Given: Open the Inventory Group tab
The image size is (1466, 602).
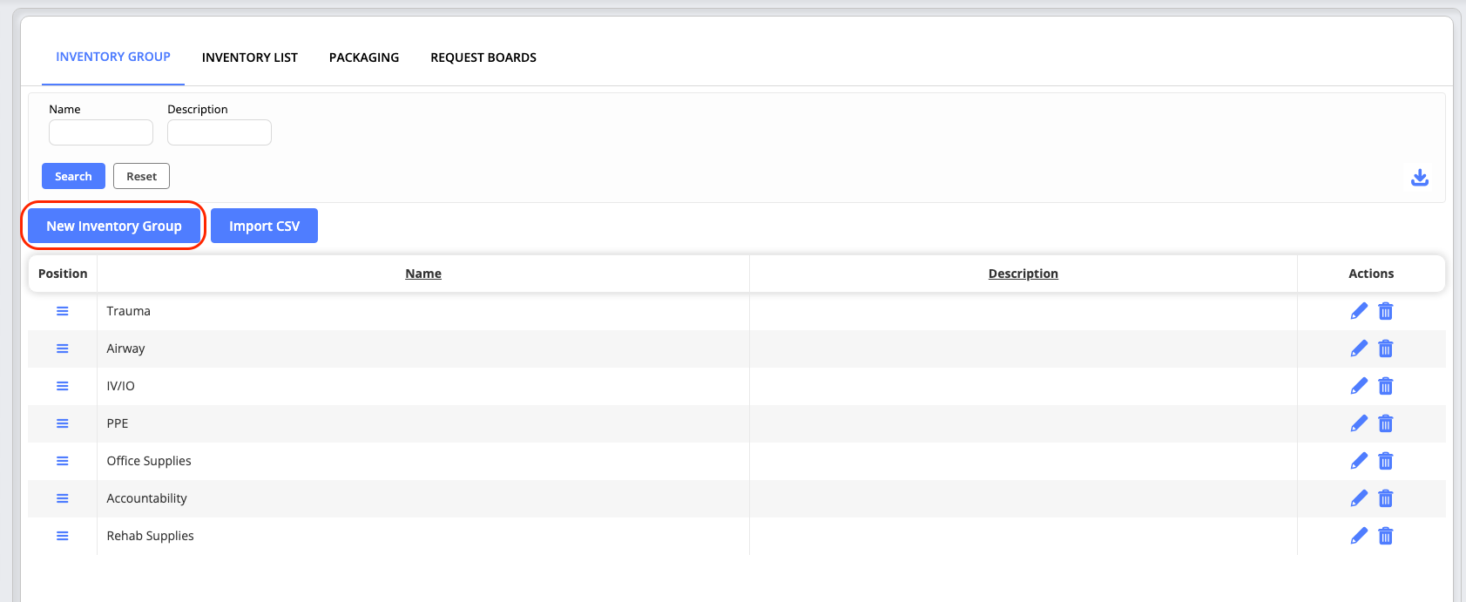Looking at the screenshot, I should coord(113,57).
